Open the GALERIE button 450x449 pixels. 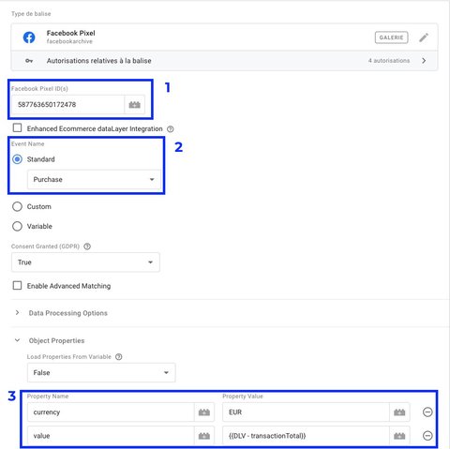tap(391, 37)
